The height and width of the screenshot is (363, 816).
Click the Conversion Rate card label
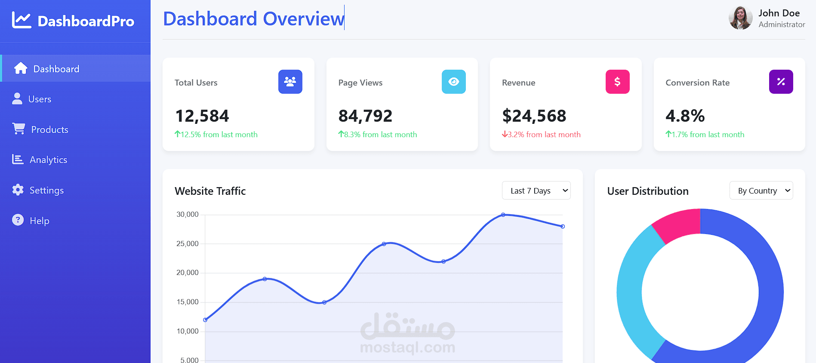pos(698,83)
